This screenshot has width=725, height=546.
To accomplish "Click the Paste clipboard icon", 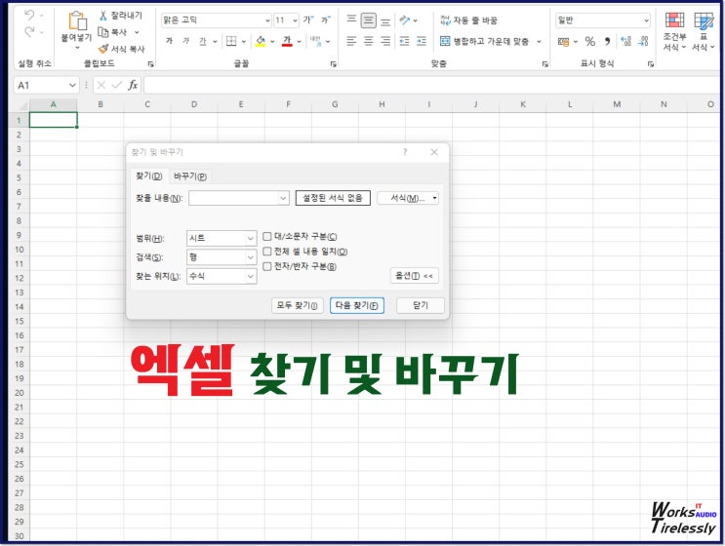I will coord(77,20).
